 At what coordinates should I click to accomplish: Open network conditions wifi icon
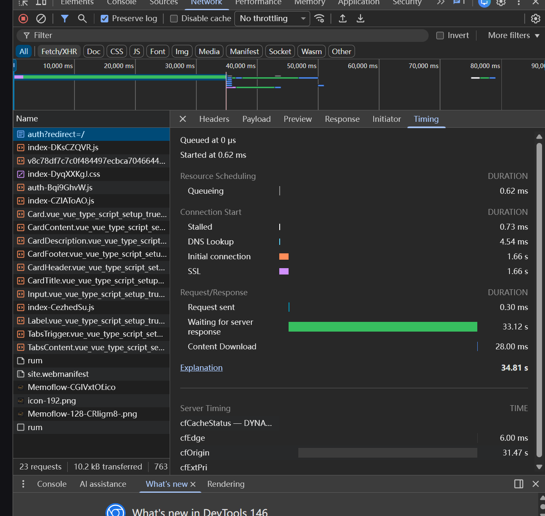point(320,19)
